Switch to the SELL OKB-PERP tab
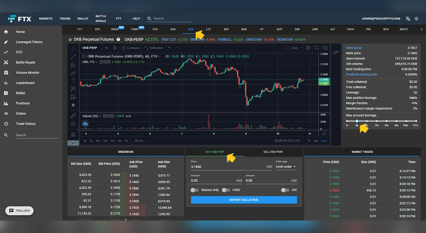The image size is (426, 233). pos(273,152)
